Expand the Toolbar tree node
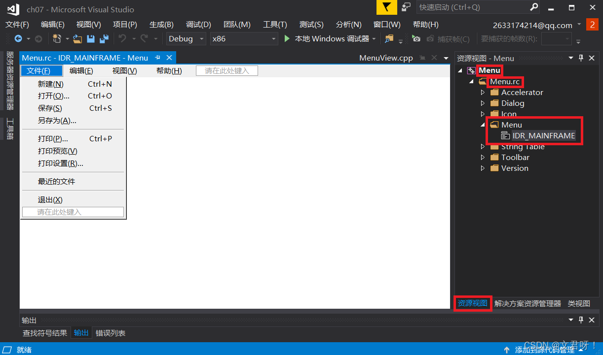The width and height of the screenshot is (603, 355). 483,157
